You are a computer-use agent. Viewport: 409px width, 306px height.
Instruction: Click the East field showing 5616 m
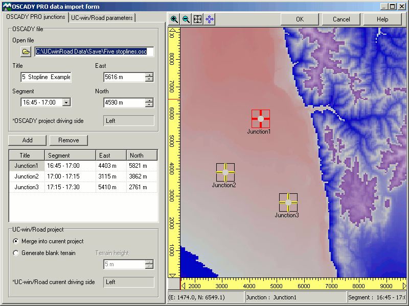(x=124, y=77)
